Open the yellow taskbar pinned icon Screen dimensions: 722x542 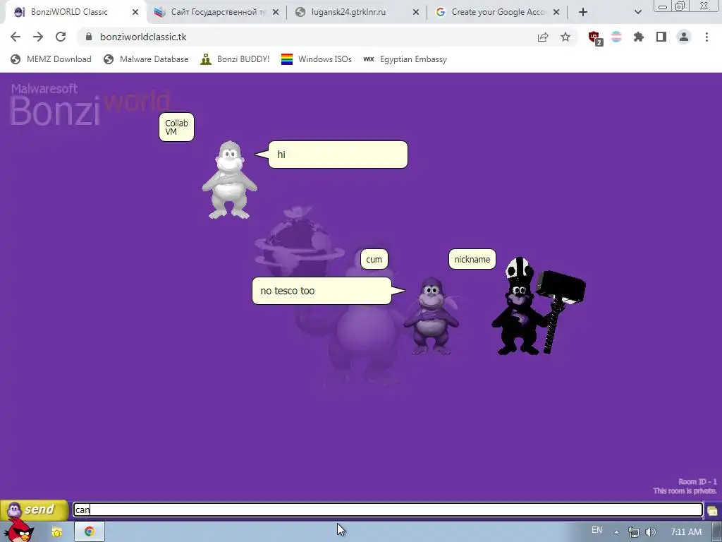(57, 532)
